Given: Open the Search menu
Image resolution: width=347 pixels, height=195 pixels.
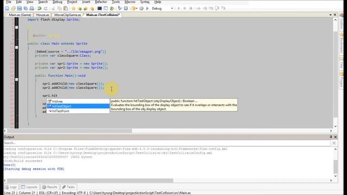Looking at the screenshot, I should pos(43,2).
